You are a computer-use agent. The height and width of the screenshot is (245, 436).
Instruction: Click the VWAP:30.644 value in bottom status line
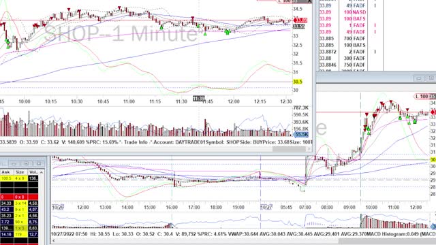pos(243,234)
